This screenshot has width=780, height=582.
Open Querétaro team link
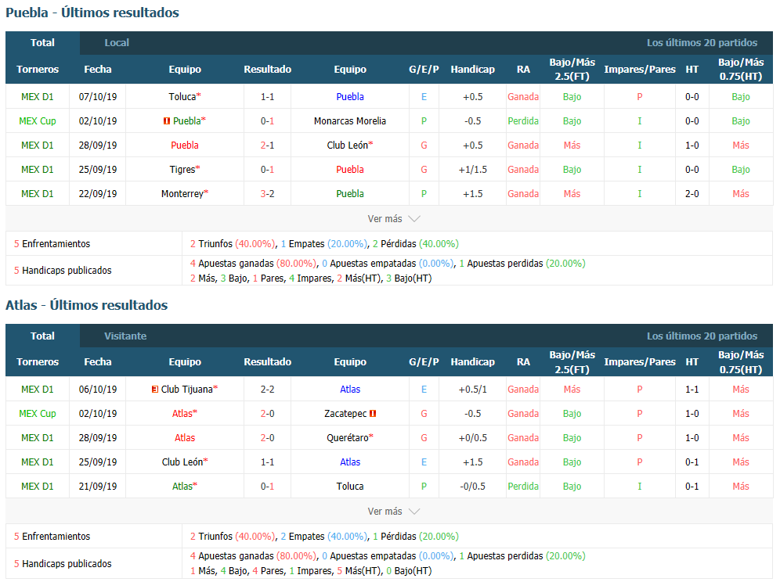[x=348, y=438]
